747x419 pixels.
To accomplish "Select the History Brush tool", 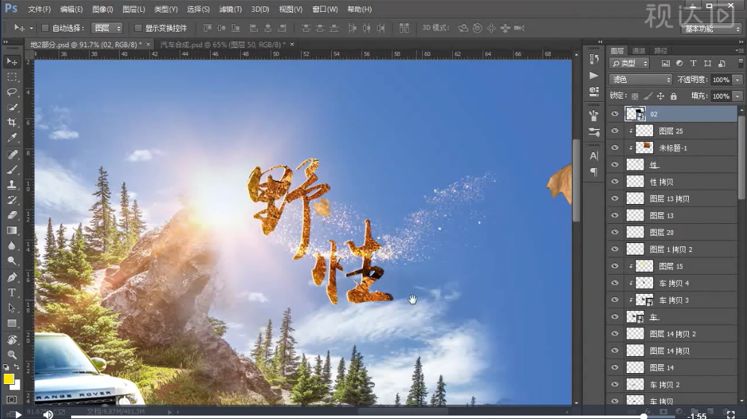I will point(12,200).
